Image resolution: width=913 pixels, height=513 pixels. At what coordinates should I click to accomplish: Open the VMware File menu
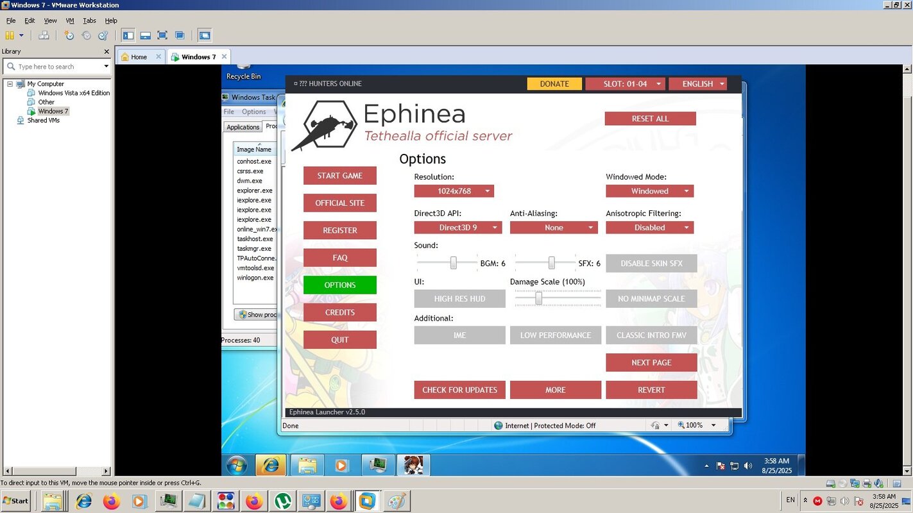(11, 21)
